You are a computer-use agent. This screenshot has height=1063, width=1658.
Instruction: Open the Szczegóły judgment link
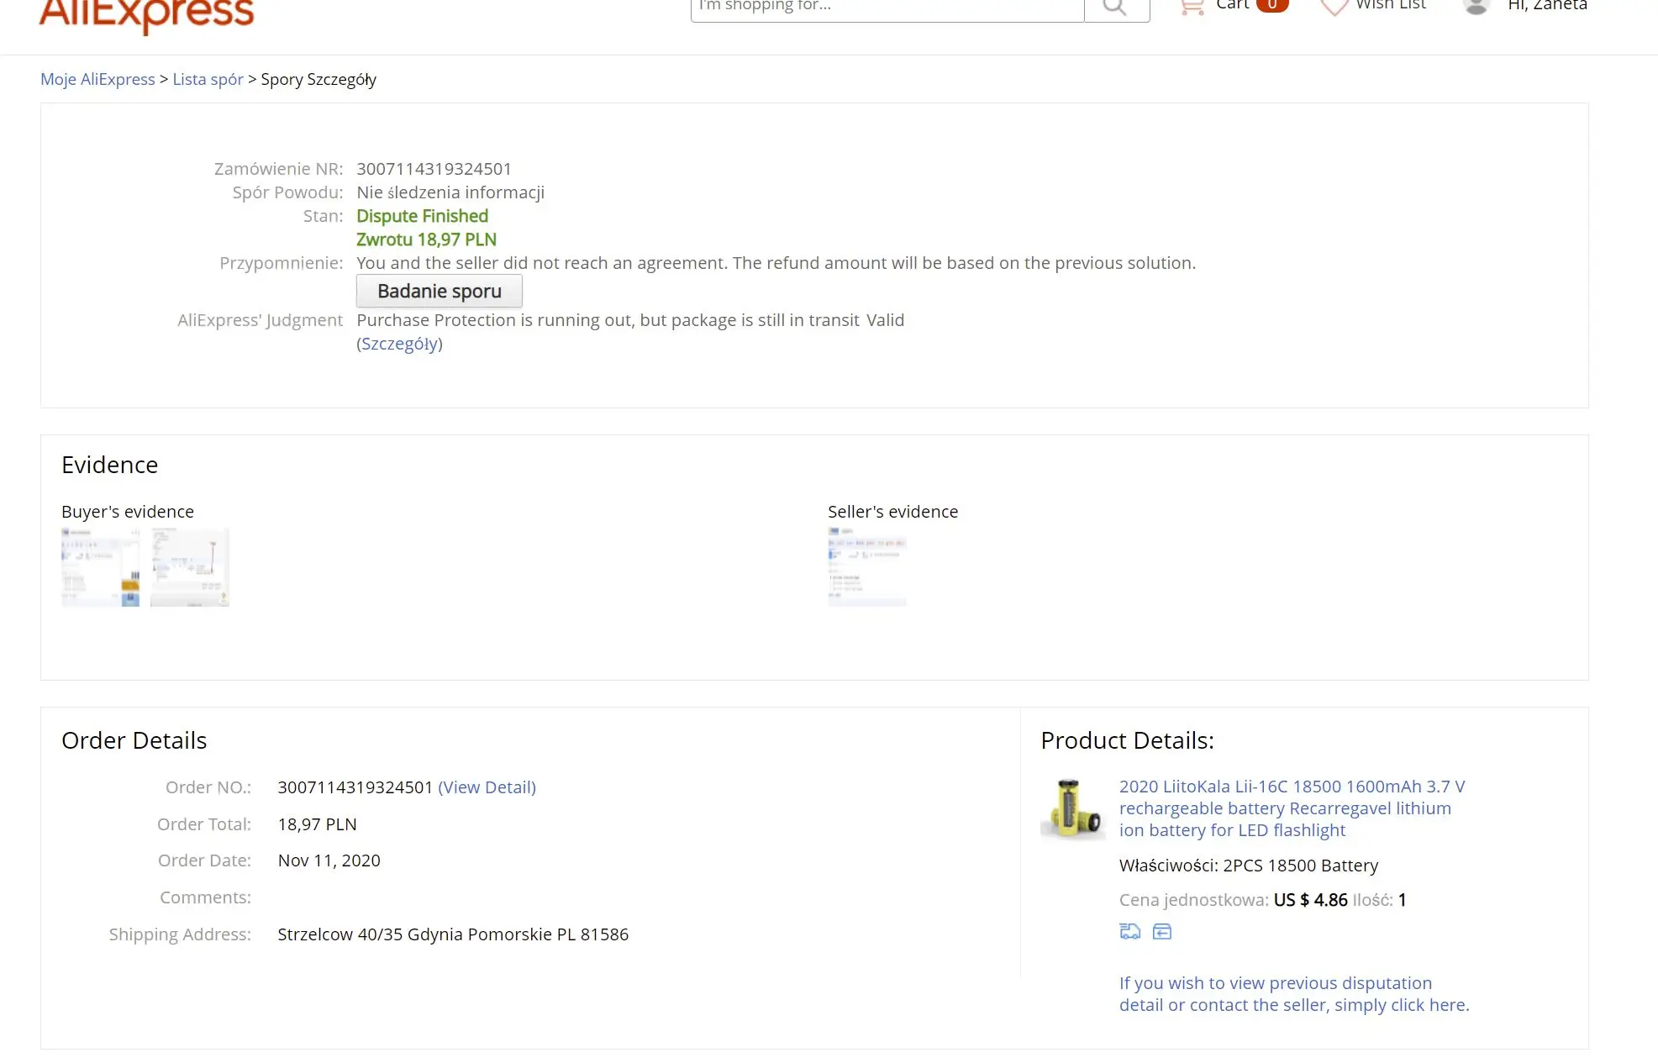[x=399, y=344]
